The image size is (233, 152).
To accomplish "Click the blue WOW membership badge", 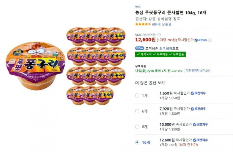I will (140, 48).
